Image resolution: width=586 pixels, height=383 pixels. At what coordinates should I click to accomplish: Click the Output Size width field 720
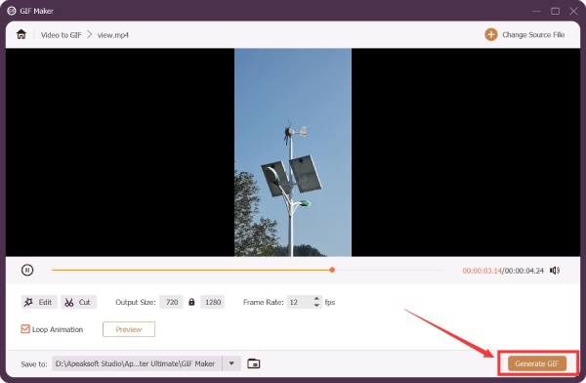pyautogui.click(x=171, y=302)
